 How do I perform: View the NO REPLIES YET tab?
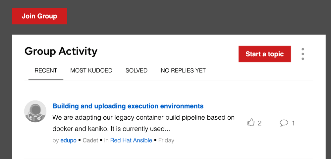pyautogui.click(x=183, y=70)
